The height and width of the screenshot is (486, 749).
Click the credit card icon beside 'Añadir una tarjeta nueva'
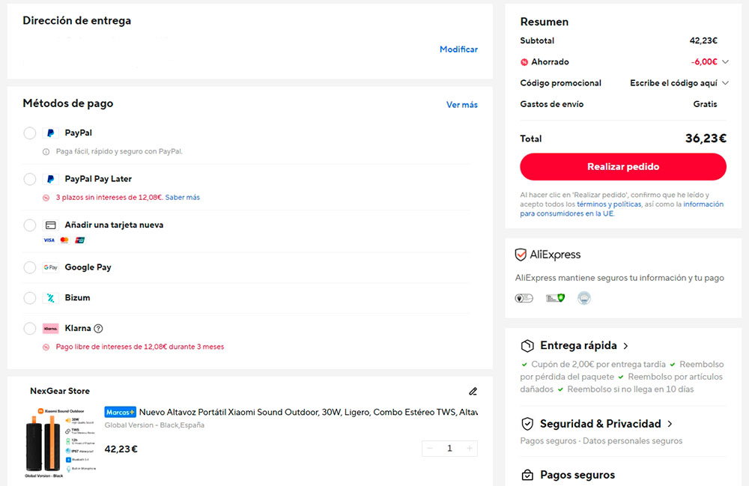point(51,225)
